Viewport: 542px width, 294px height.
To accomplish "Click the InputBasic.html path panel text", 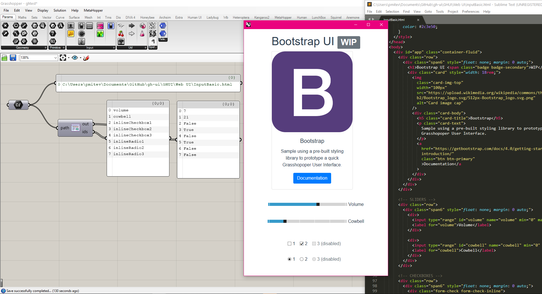I will click(147, 84).
